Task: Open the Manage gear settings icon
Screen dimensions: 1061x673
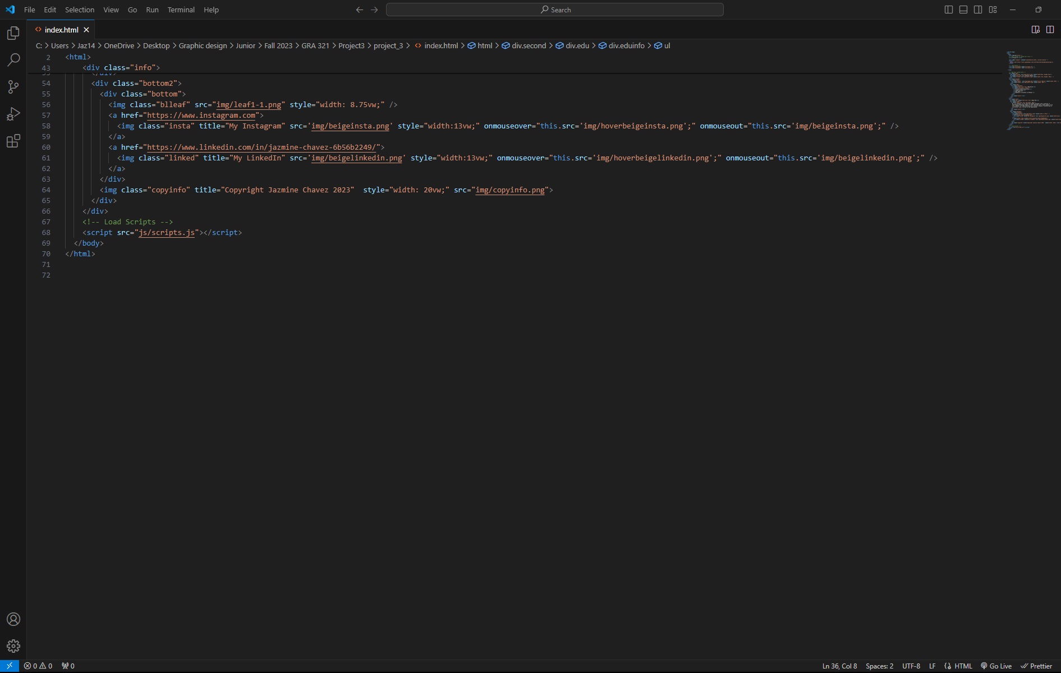Action: pyautogui.click(x=13, y=646)
